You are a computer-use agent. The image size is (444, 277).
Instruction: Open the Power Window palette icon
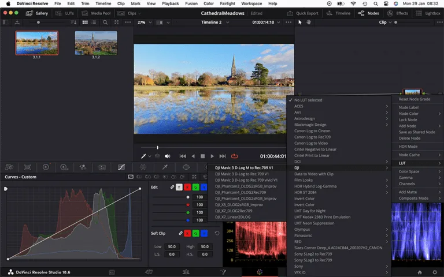pyautogui.click(x=186, y=167)
